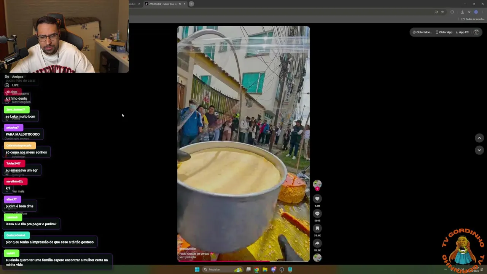487x274 pixels.
Task: Open OBS Studio from the taskbar
Action: [282, 269]
